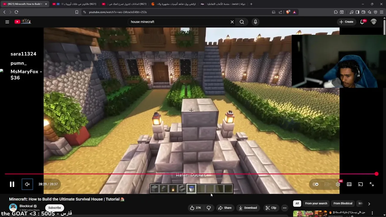The height and width of the screenshot is (217, 386).
Task: Open Leo AI sparkle icon
Action: pos(369,12)
